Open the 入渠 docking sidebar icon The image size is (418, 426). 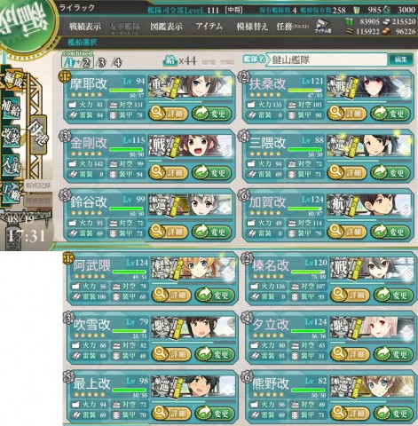[x=12, y=164]
